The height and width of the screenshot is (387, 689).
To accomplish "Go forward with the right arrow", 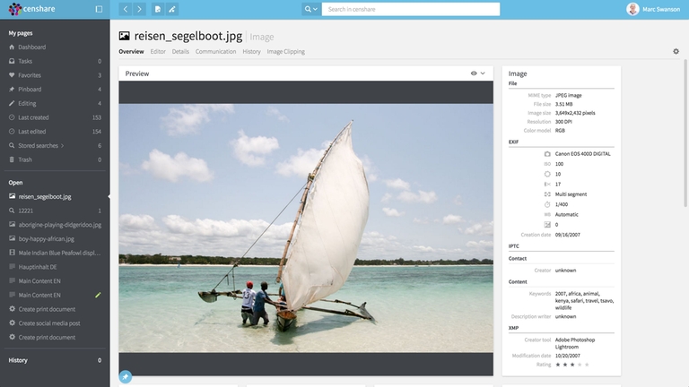I will coord(139,9).
